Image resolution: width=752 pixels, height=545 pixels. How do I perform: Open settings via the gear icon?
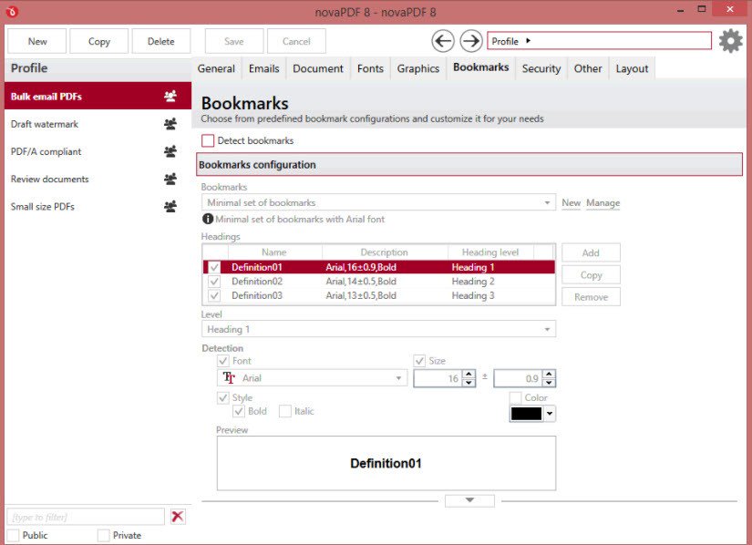tap(731, 41)
